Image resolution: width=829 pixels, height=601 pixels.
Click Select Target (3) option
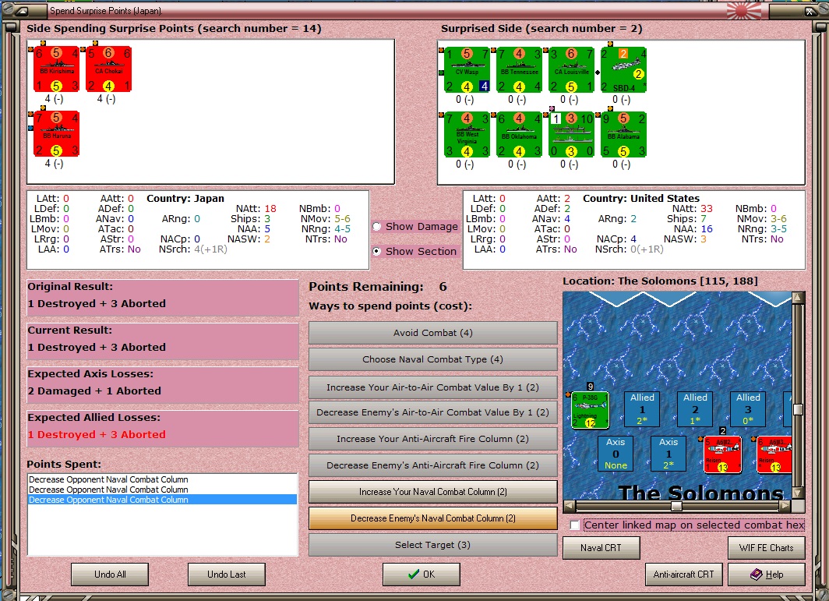[433, 545]
